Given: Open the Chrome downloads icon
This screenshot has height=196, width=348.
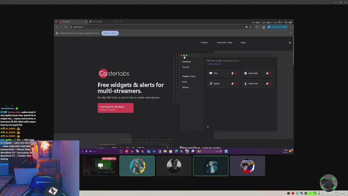Looking at the screenshot, I should tap(263, 27).
